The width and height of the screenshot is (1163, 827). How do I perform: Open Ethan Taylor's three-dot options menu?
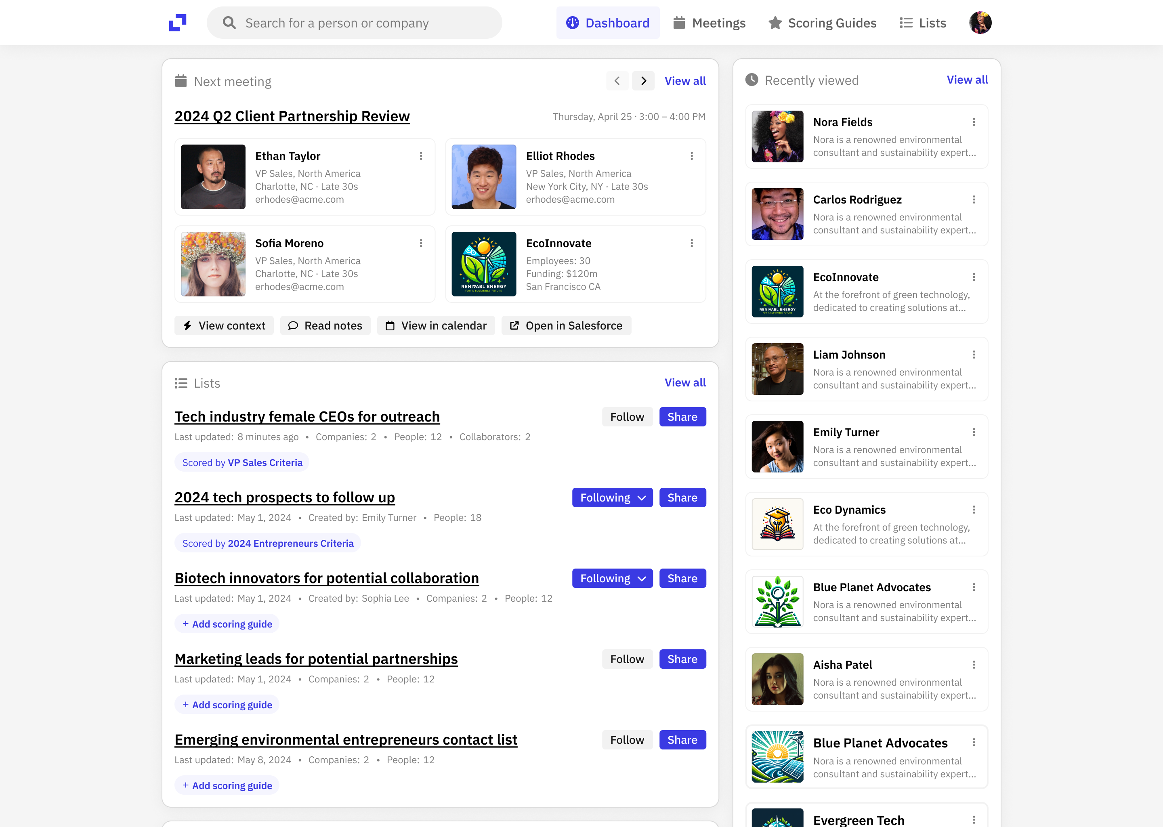coord(421,156)
